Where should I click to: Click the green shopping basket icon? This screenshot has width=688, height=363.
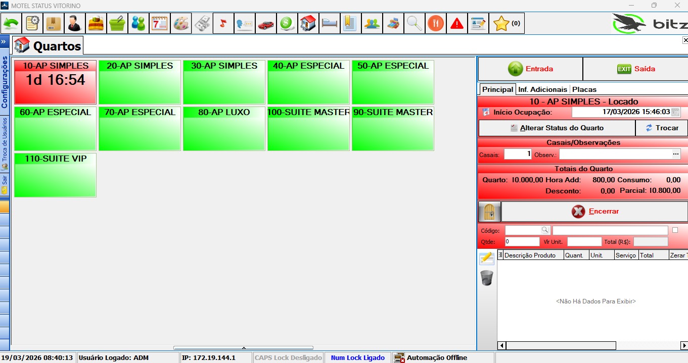point(117,24)
